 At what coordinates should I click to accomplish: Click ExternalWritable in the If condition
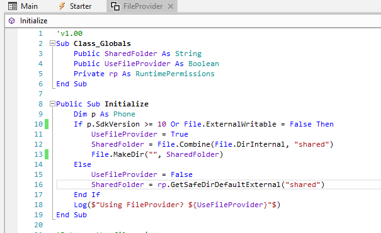coord(241,124)
